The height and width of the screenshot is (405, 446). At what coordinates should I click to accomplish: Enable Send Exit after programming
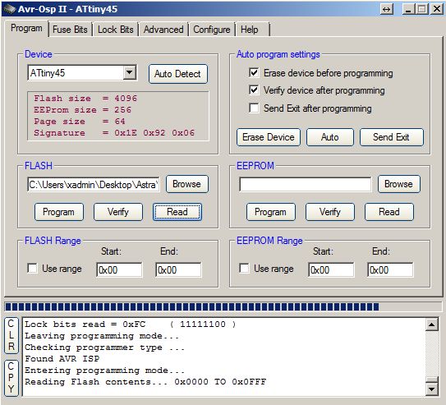click(x=254, y=108)
